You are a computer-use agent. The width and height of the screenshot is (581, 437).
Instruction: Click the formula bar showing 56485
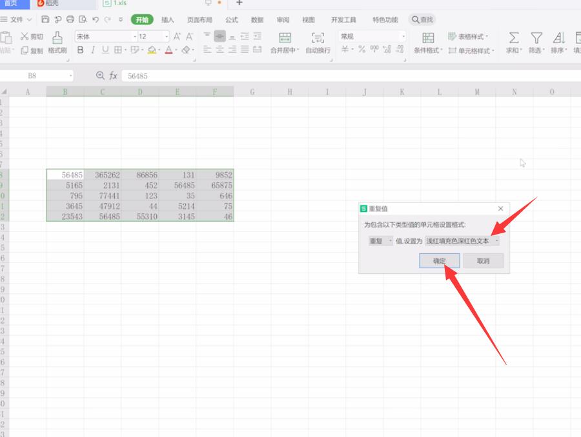tap(350, 76)
